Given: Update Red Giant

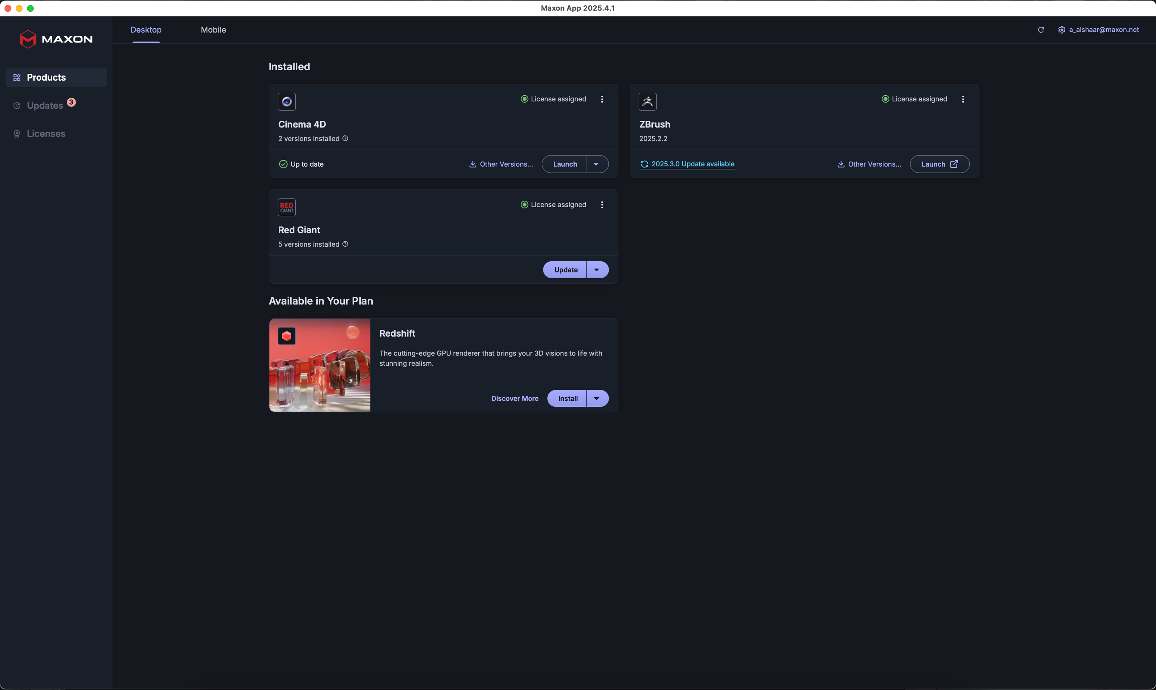Looking at the screenshot, I should click(x=565, y=270).
